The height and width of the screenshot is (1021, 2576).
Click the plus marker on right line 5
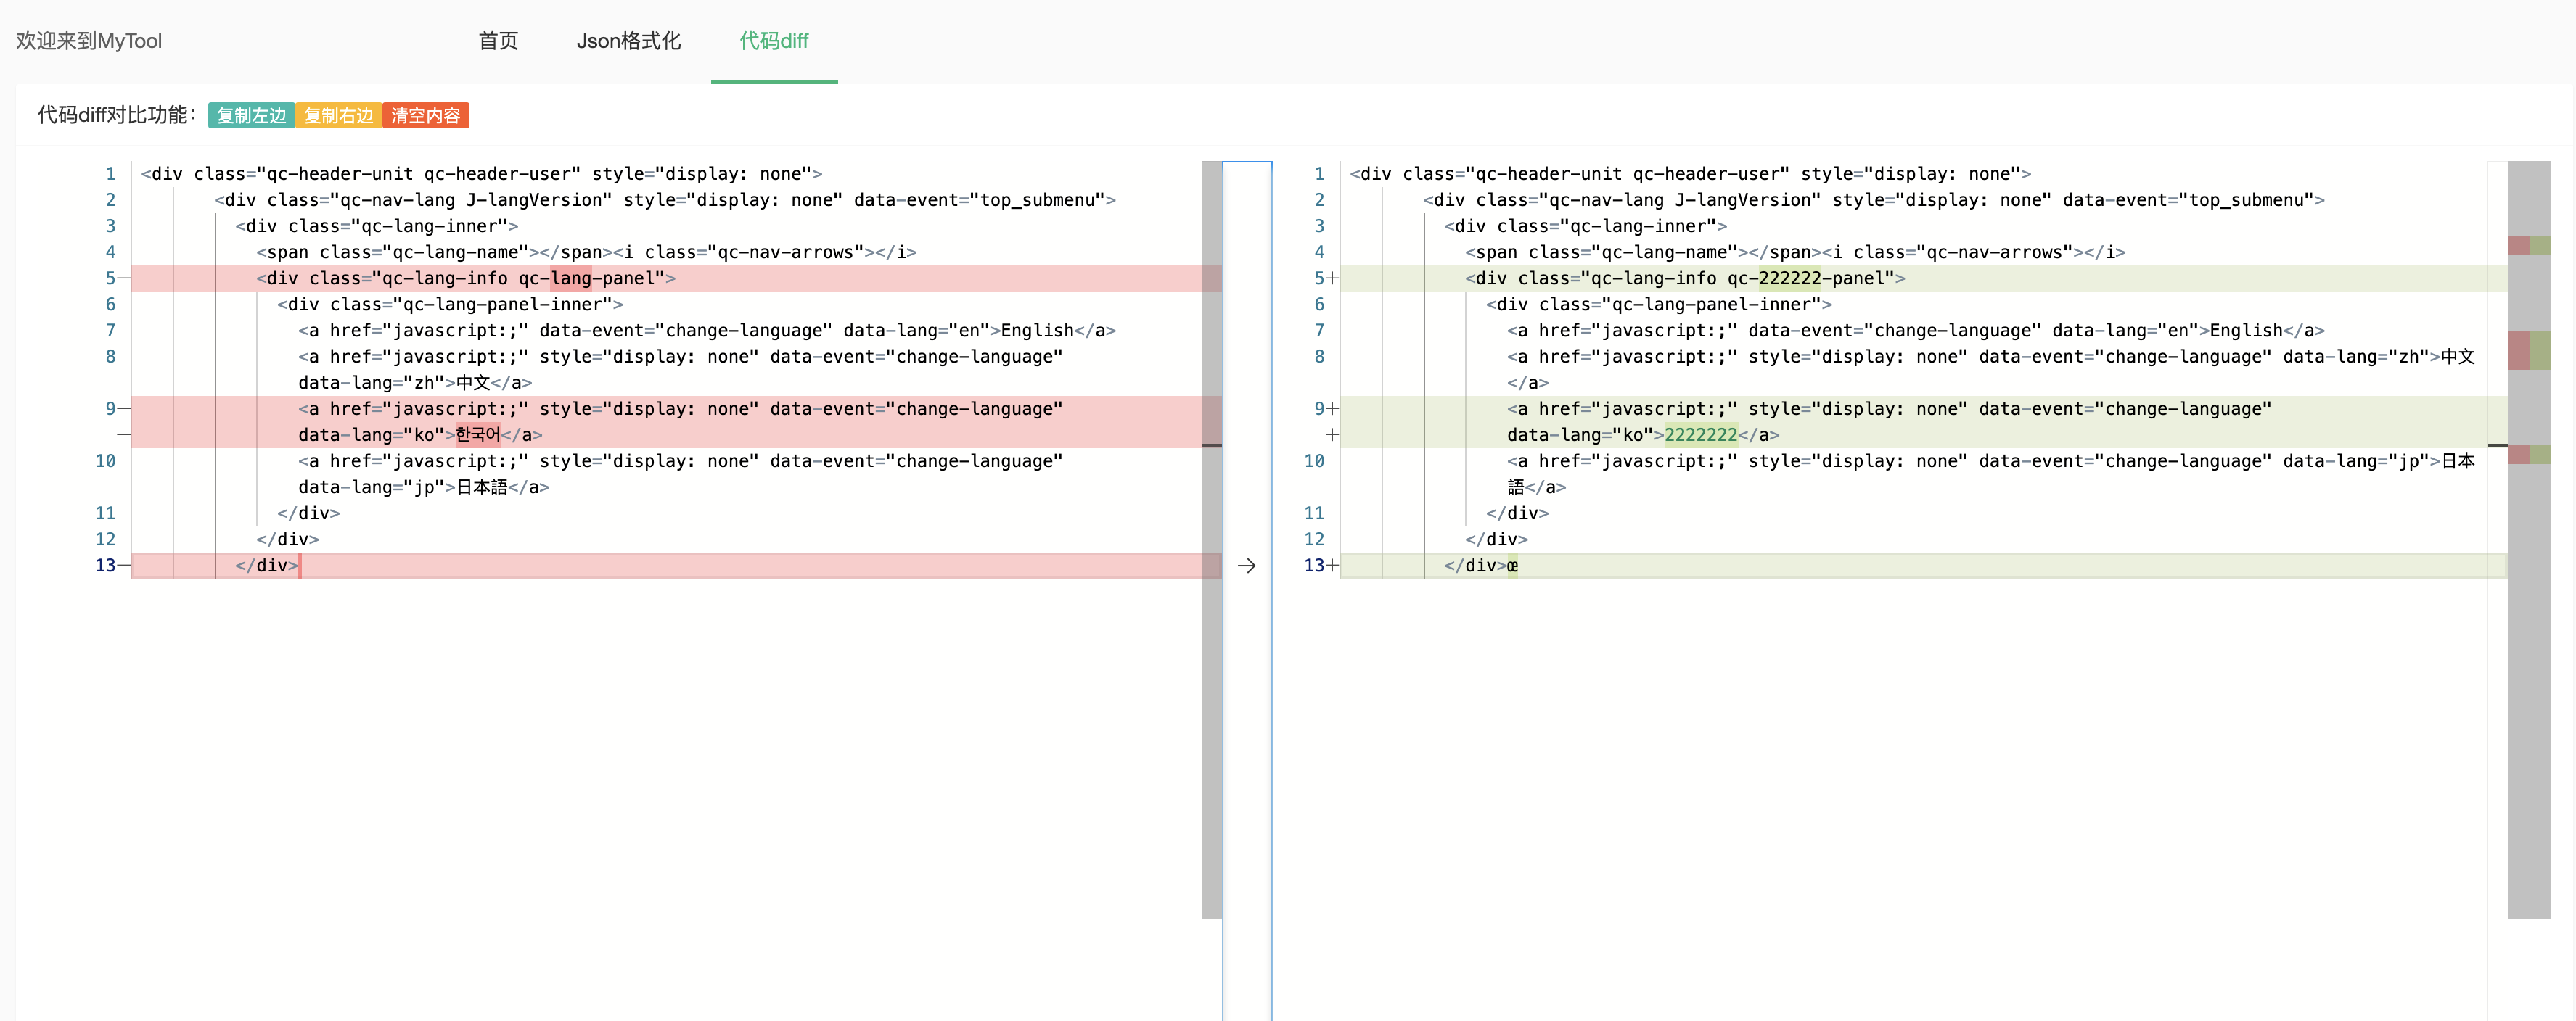pos(1332,278)
